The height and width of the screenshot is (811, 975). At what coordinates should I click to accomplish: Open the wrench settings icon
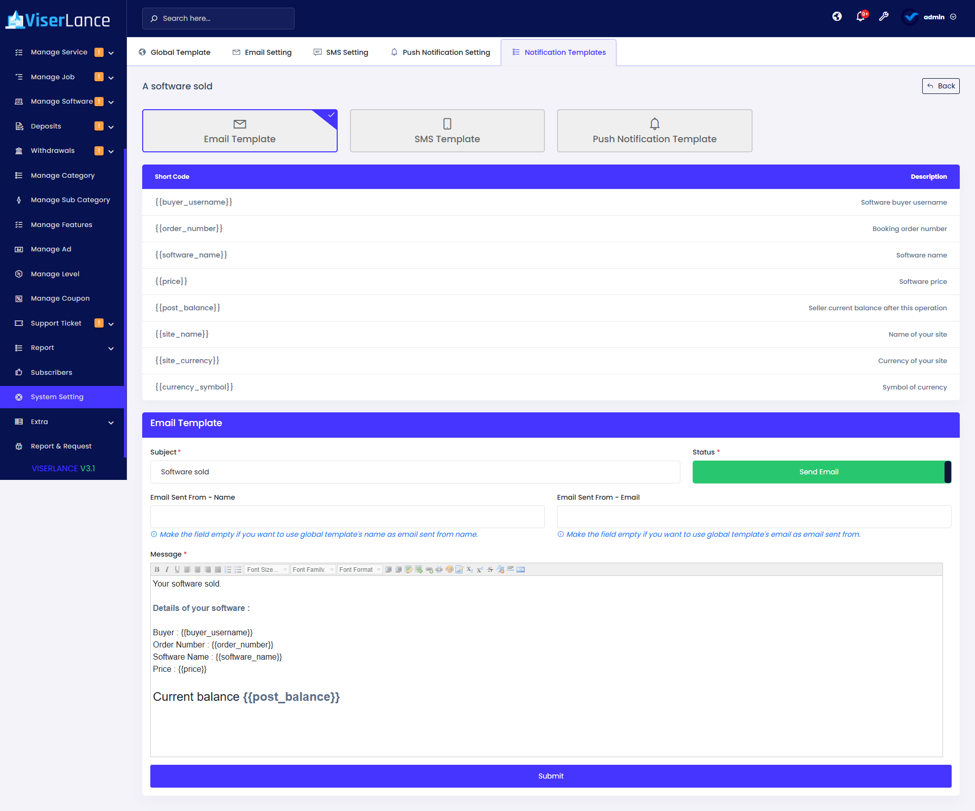point(884,17)
